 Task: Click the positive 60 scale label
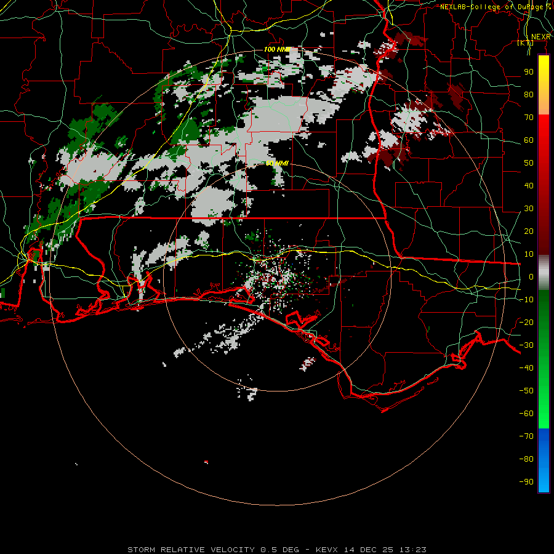coord(529,140)
